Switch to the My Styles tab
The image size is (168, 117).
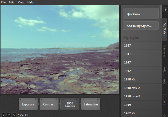(165, 29)
